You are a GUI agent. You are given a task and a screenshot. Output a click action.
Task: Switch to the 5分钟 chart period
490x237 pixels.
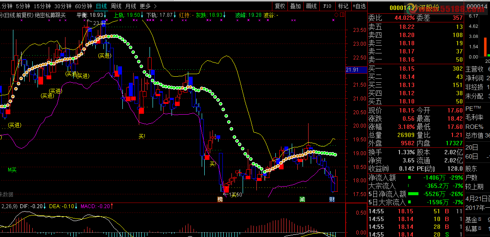coord(23,6)
